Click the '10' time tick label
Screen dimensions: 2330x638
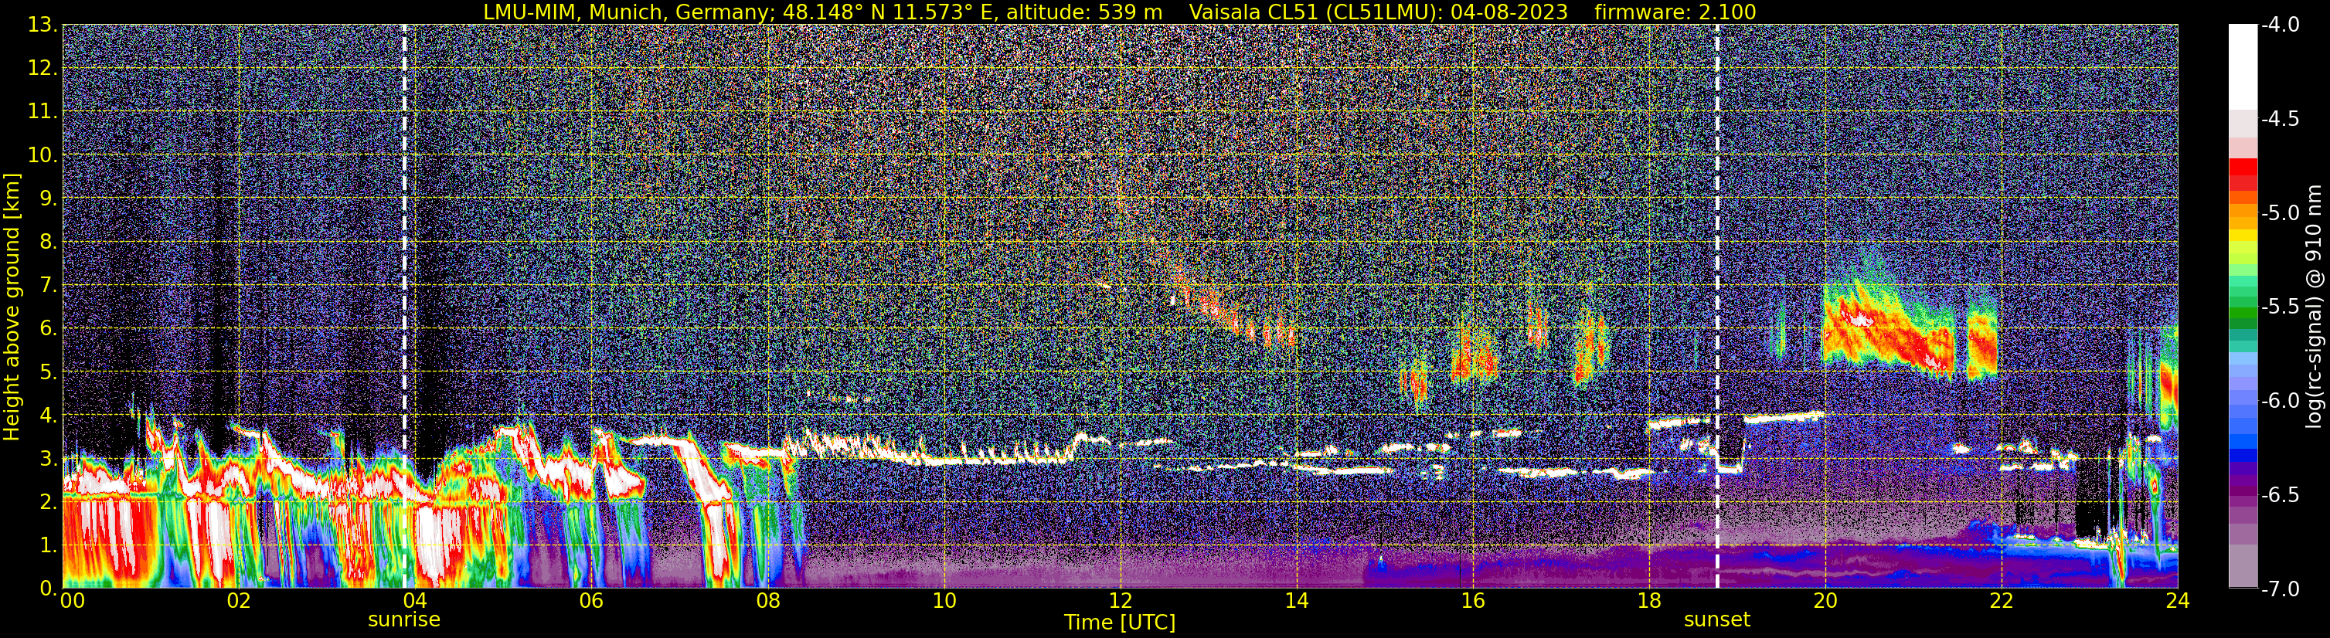click(944, 601)
